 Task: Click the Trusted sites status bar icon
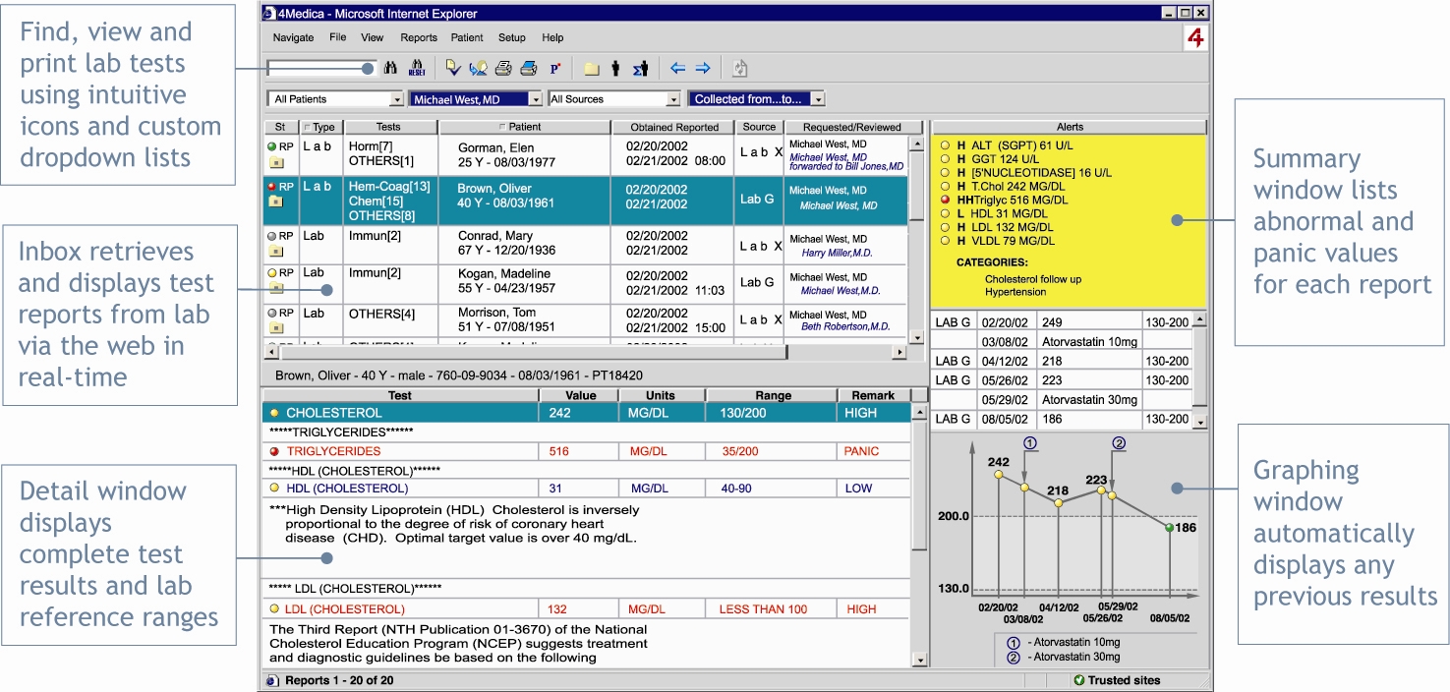(1079, 680)
